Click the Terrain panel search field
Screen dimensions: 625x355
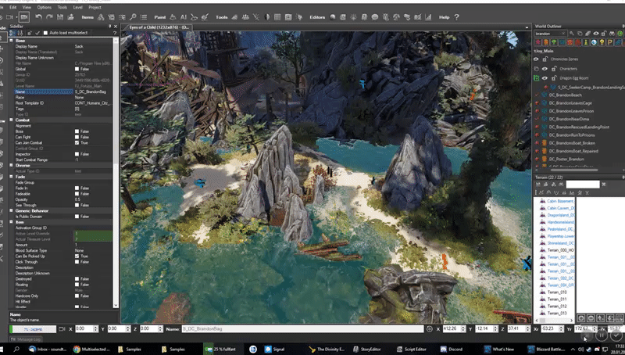pyautogui.click(x=583, y=185)
